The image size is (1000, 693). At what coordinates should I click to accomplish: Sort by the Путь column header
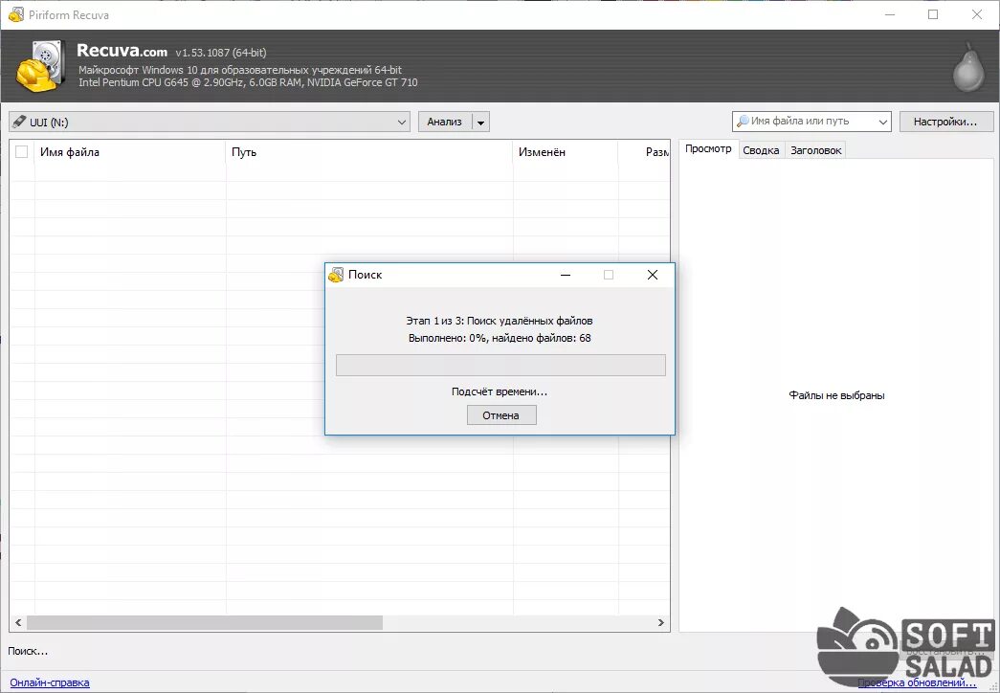[x=369, y=152]
